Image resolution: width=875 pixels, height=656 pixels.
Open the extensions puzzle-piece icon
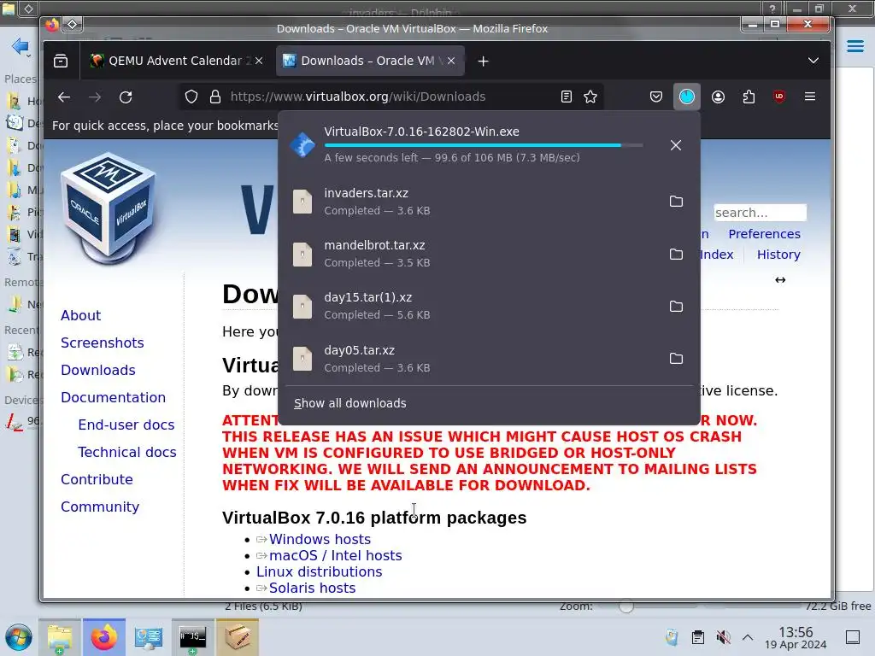coord(749,97)
